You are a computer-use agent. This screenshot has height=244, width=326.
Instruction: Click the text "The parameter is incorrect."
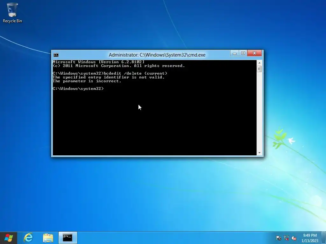(87, 81)
